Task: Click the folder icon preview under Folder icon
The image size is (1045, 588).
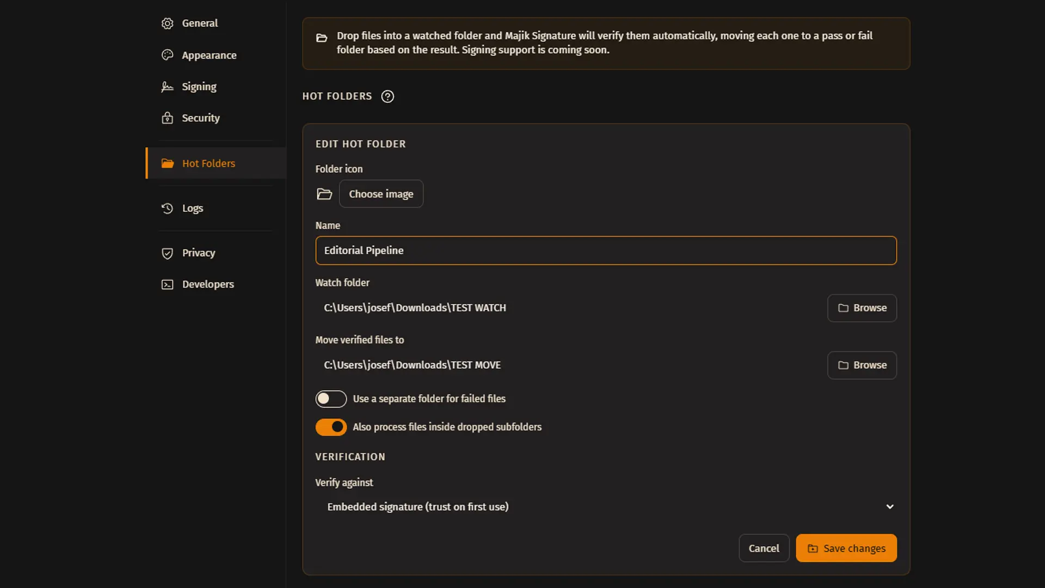Action: [324, 194]
